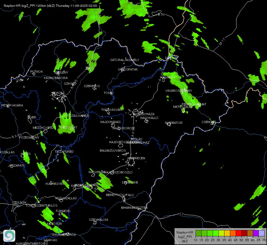
Task: Select the CSENGER town label
Action: tap(209, 122)
